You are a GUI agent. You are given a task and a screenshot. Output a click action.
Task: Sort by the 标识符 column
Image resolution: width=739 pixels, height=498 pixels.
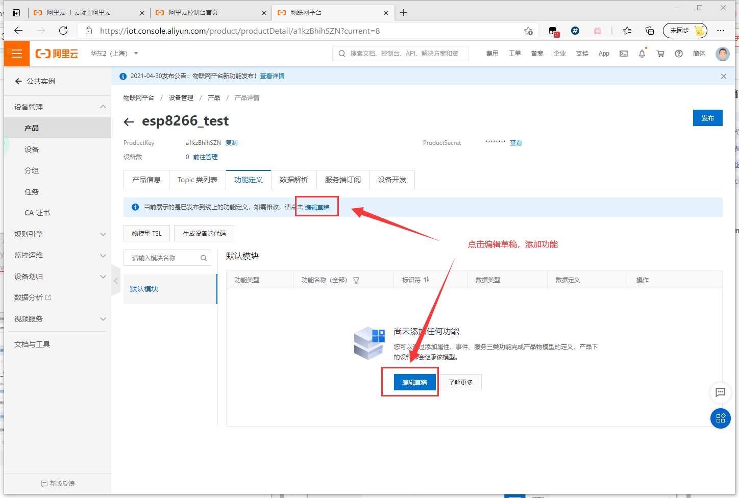[427, 280]
